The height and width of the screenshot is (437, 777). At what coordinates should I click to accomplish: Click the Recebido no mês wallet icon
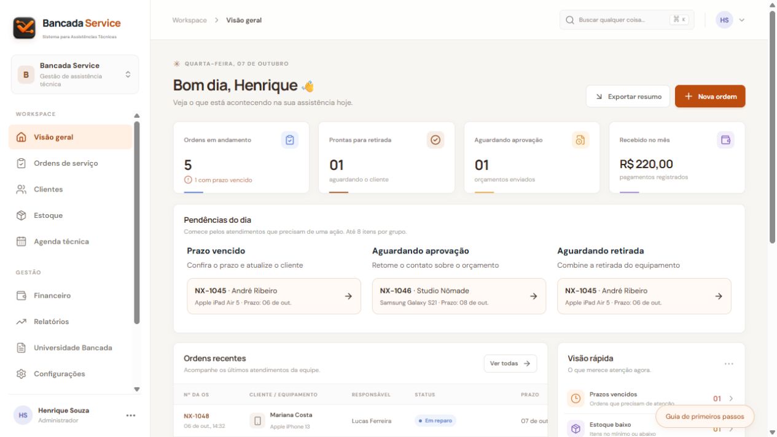[726, 140]
